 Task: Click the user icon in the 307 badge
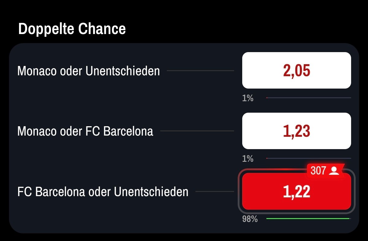point(334,171)
